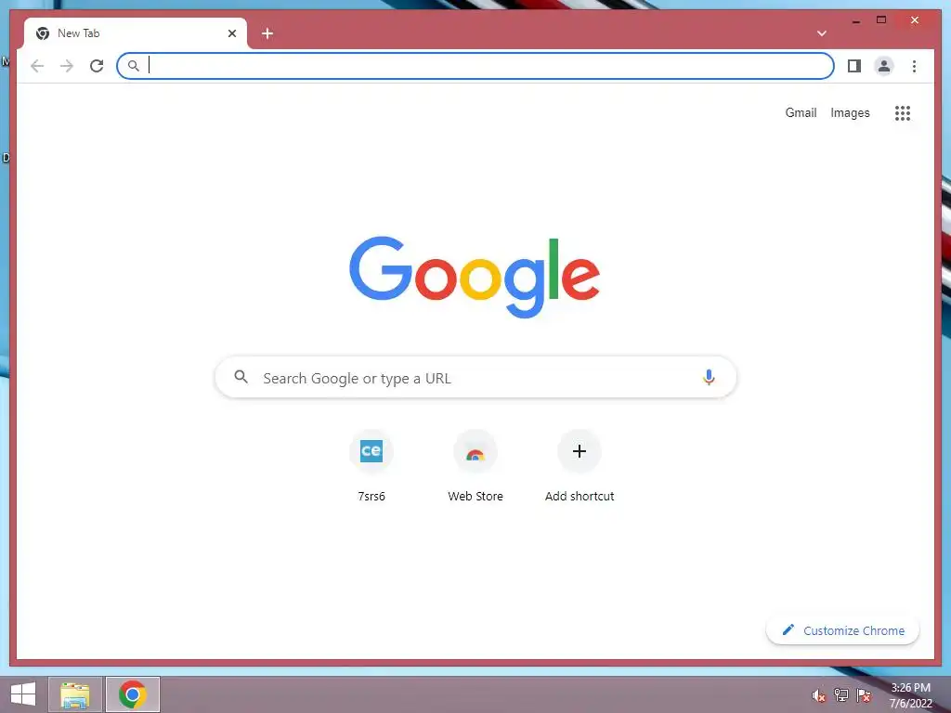Open the Images link
This screenshot has height=713, width=951.
[850, 112]
